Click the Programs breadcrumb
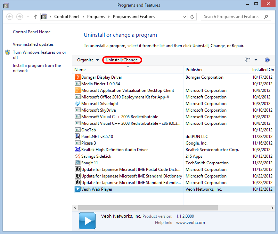278x234 pixels. pyautogui.click(x=96, y=17)
